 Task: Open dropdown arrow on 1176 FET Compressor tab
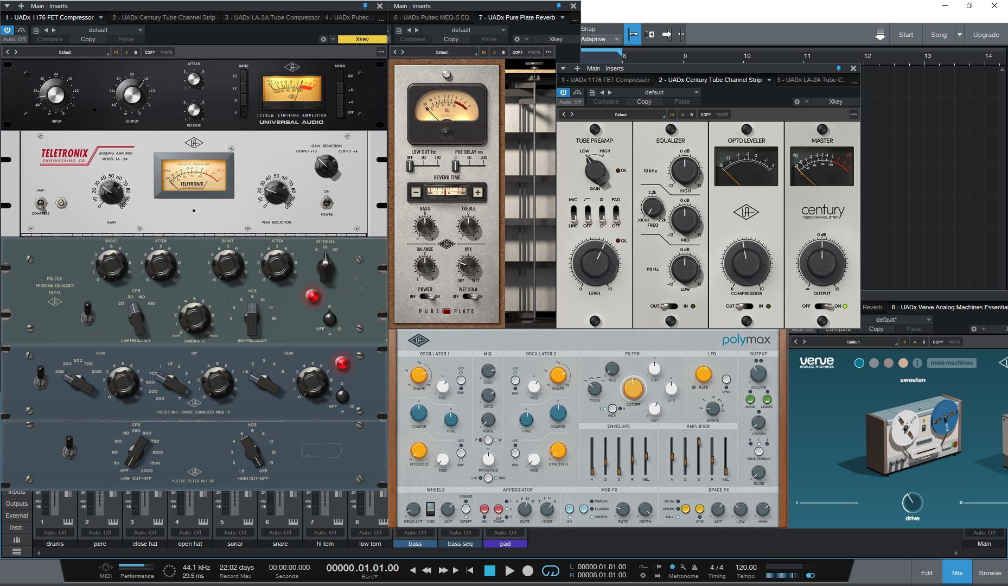[x=101, y=17]
